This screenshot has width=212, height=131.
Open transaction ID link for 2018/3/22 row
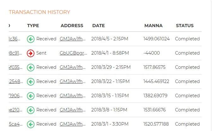pos(15,81)
